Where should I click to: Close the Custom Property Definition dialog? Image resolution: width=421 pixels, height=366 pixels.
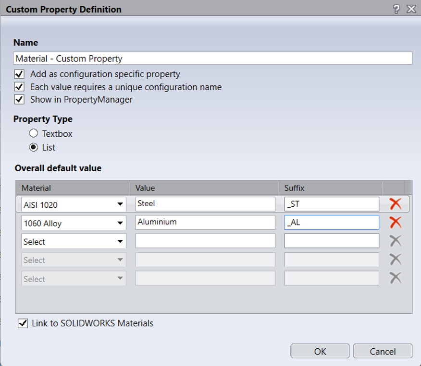(x=410, y=9)
